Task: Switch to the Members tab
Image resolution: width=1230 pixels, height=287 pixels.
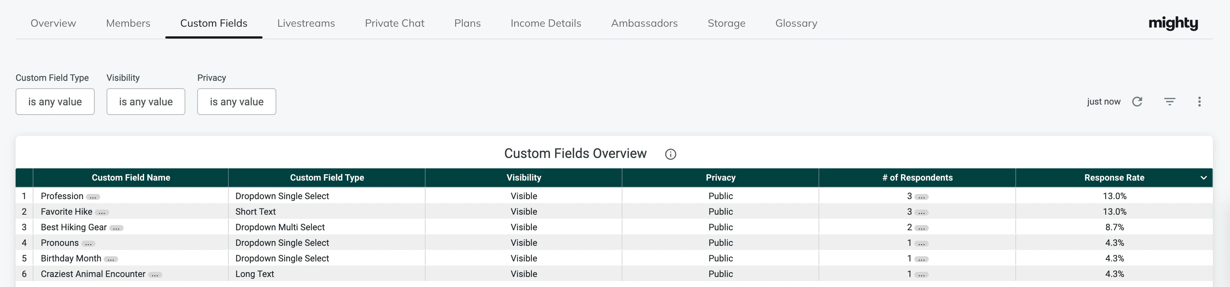Action: click(x=128, y=23)
